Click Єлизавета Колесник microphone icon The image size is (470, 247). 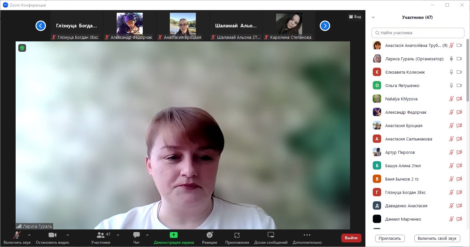pos(451,72)
